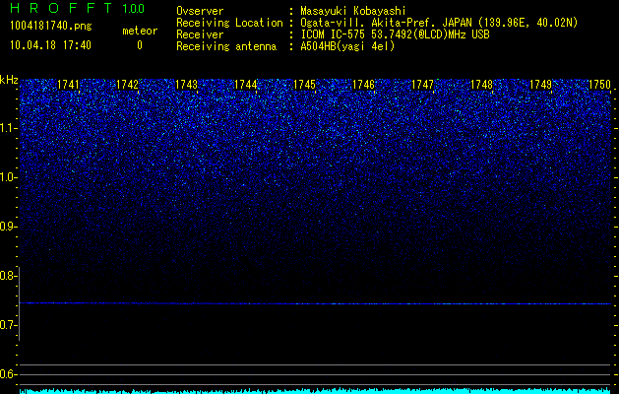
Task: Click the 1745 time axis marker
Action: pyautogui.click(x=305, y=85)
